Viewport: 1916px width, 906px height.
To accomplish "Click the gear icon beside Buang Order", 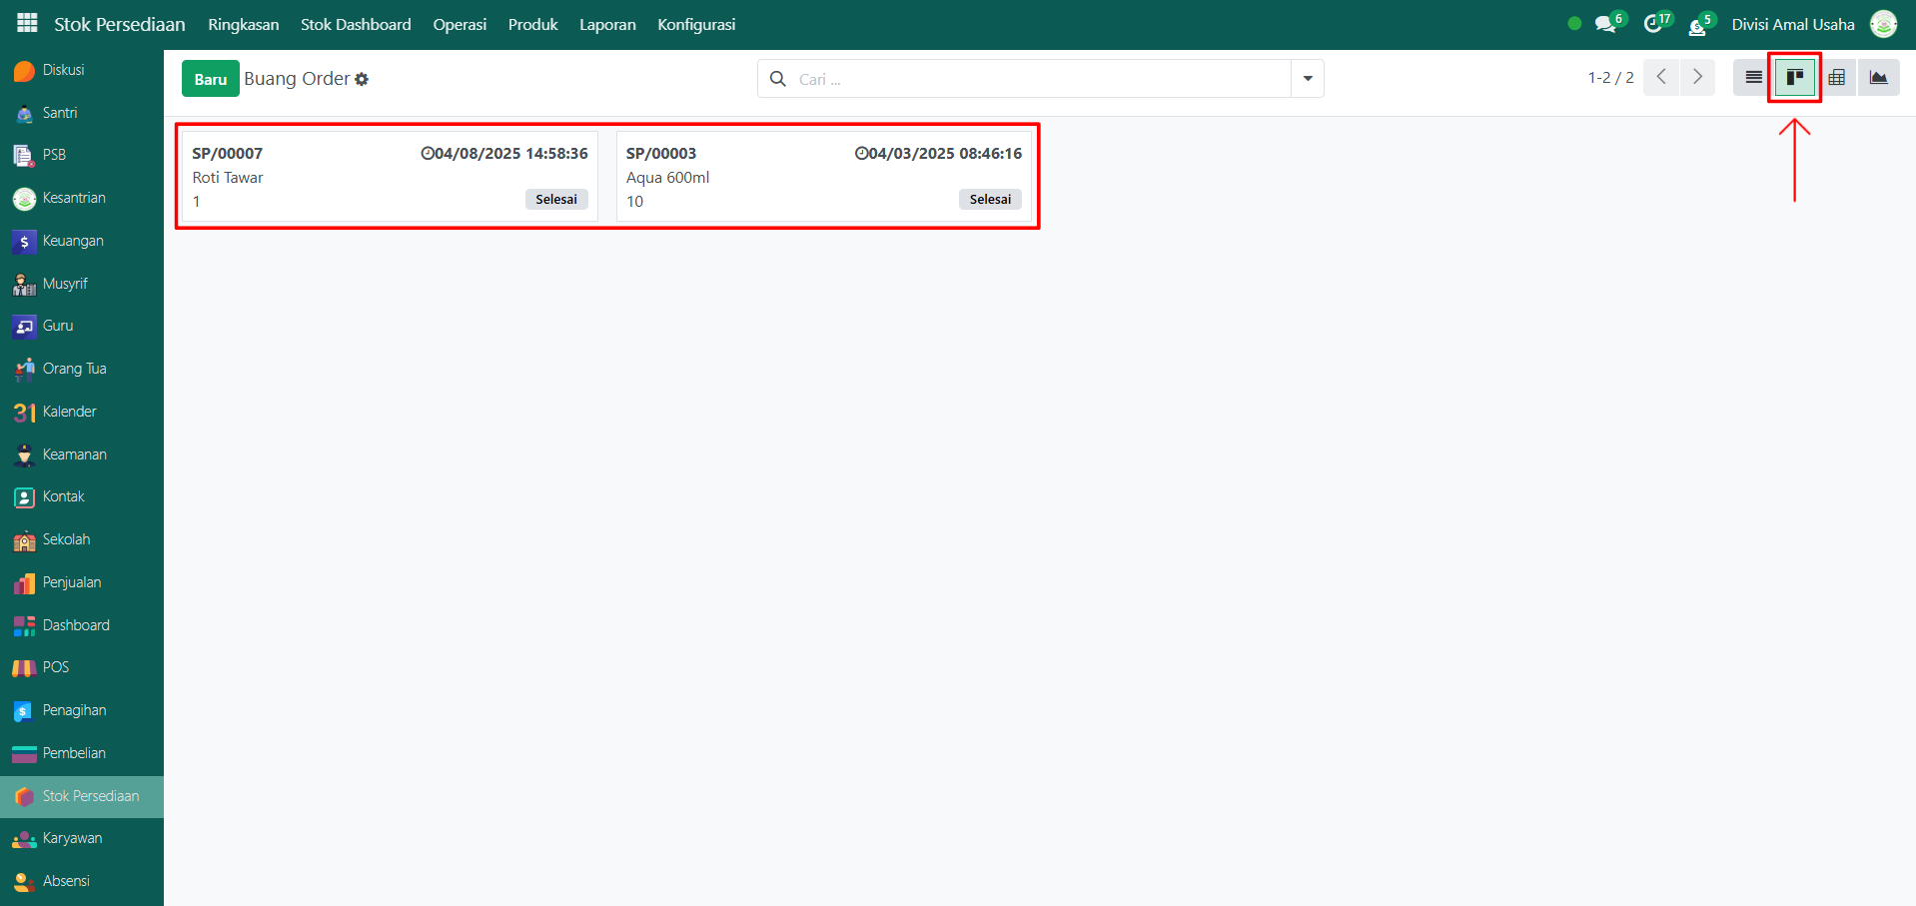I will click(x=362, y=79).
